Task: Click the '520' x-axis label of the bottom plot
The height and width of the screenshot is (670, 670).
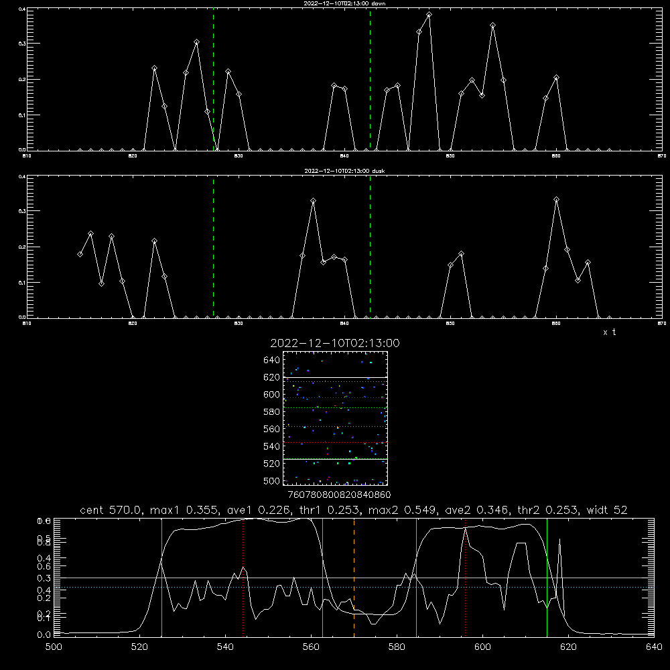Action: [x=139, y=647]
